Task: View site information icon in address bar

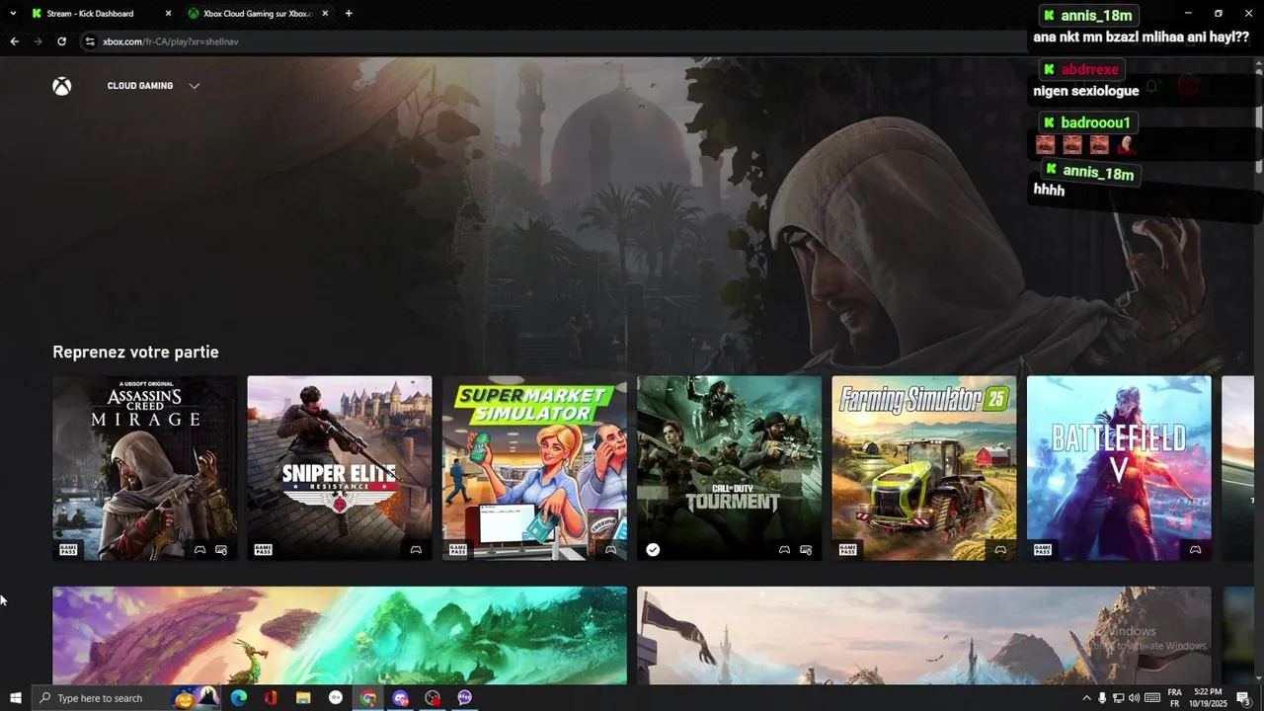Action: (90, 41)
